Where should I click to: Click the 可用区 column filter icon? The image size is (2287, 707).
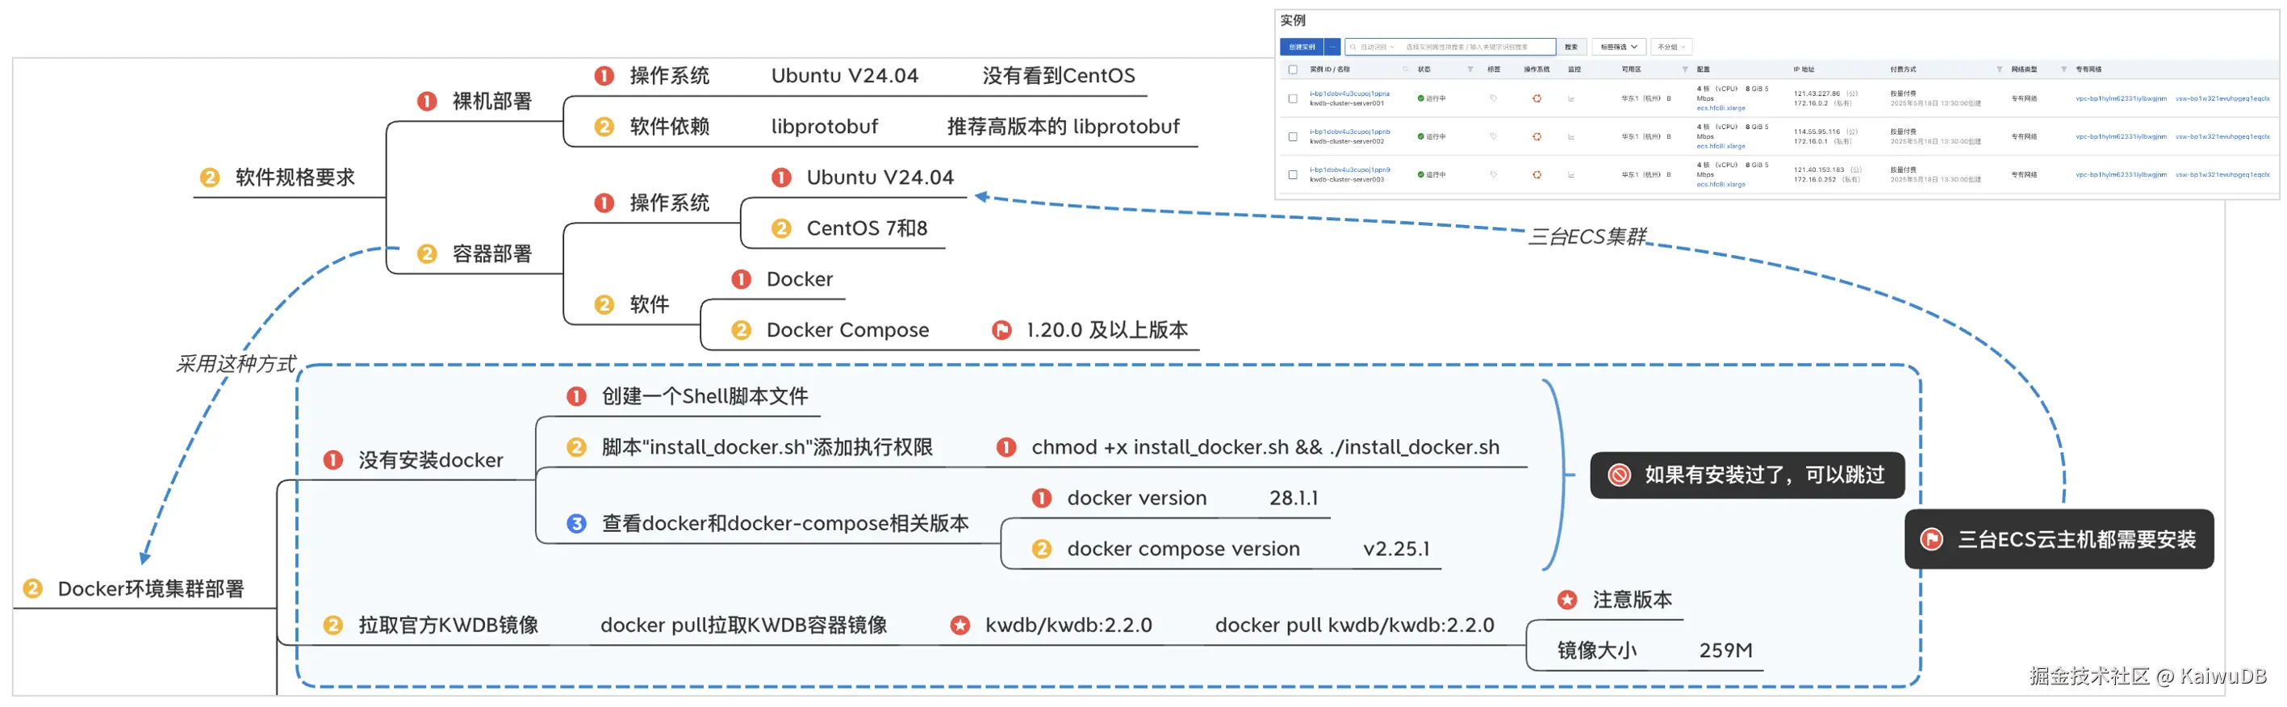click(x=1684, y=69)
